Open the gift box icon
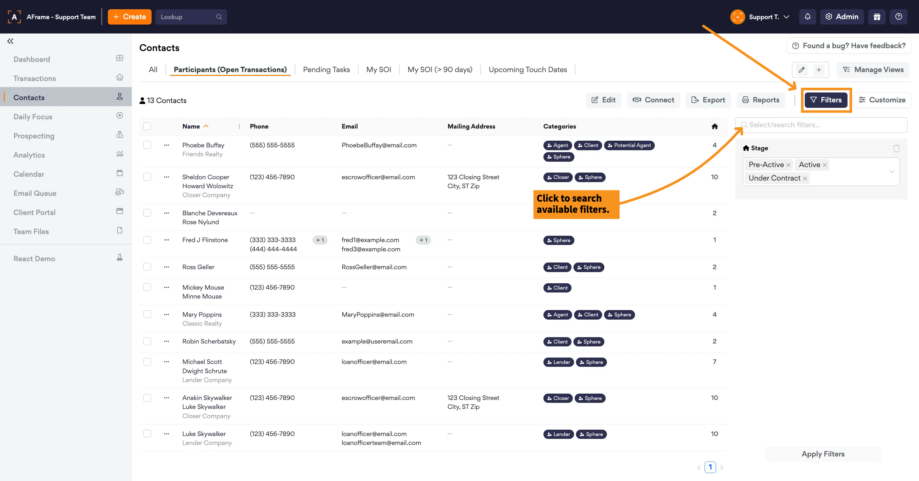Viewport: 919px width, 481px height. pos(877,17)
